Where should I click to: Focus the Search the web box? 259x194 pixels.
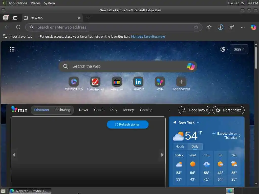tap(127, 66)
